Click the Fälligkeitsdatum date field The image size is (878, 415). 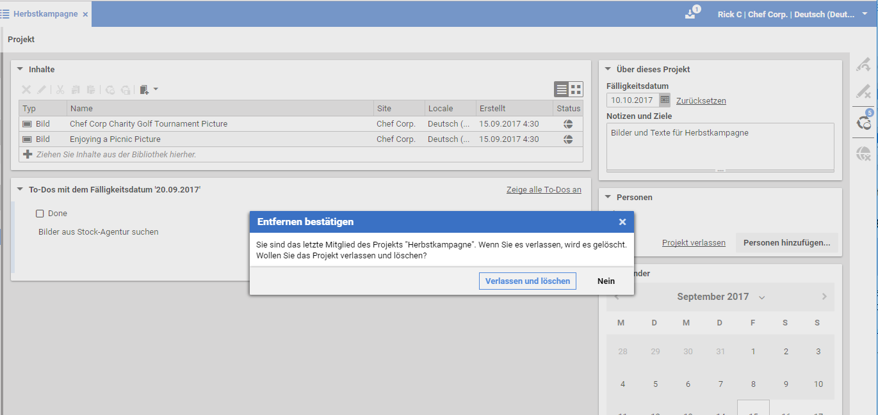[632, 100]
